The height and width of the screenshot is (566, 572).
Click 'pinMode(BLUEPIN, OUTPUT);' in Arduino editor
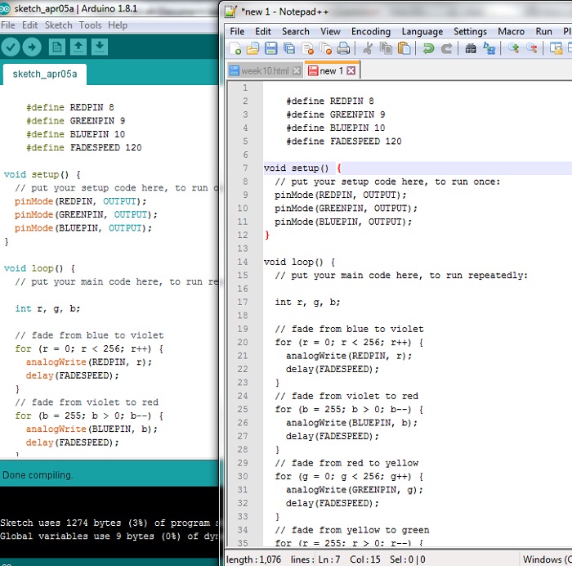click(x=83, y=228)
